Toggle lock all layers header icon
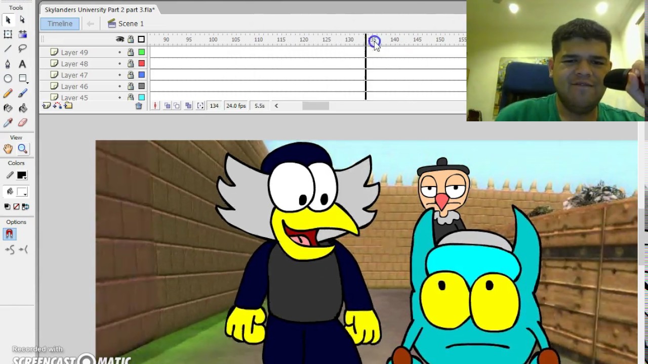Viewport: 648px width, 364px height. 131,39
